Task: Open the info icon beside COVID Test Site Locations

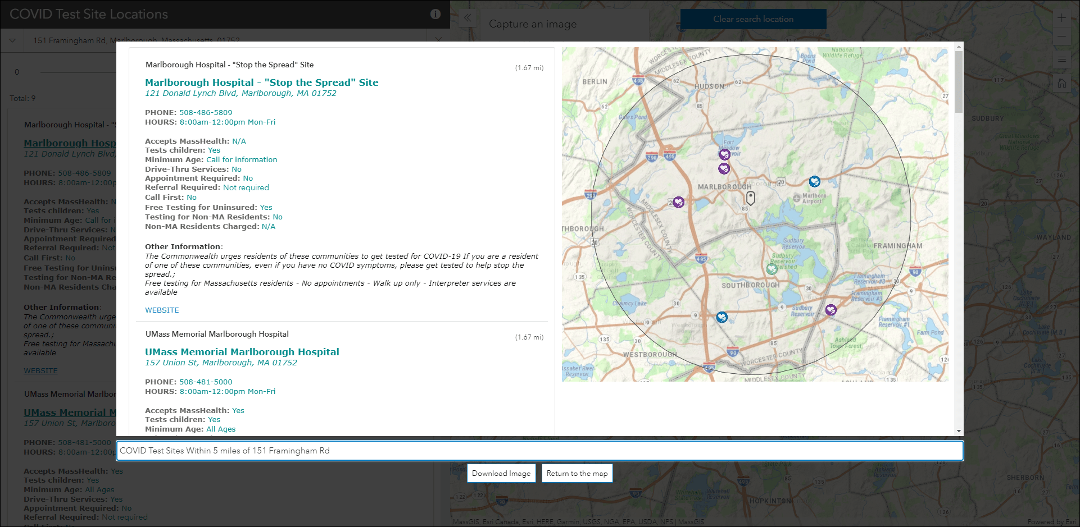Action: (435, 14)
